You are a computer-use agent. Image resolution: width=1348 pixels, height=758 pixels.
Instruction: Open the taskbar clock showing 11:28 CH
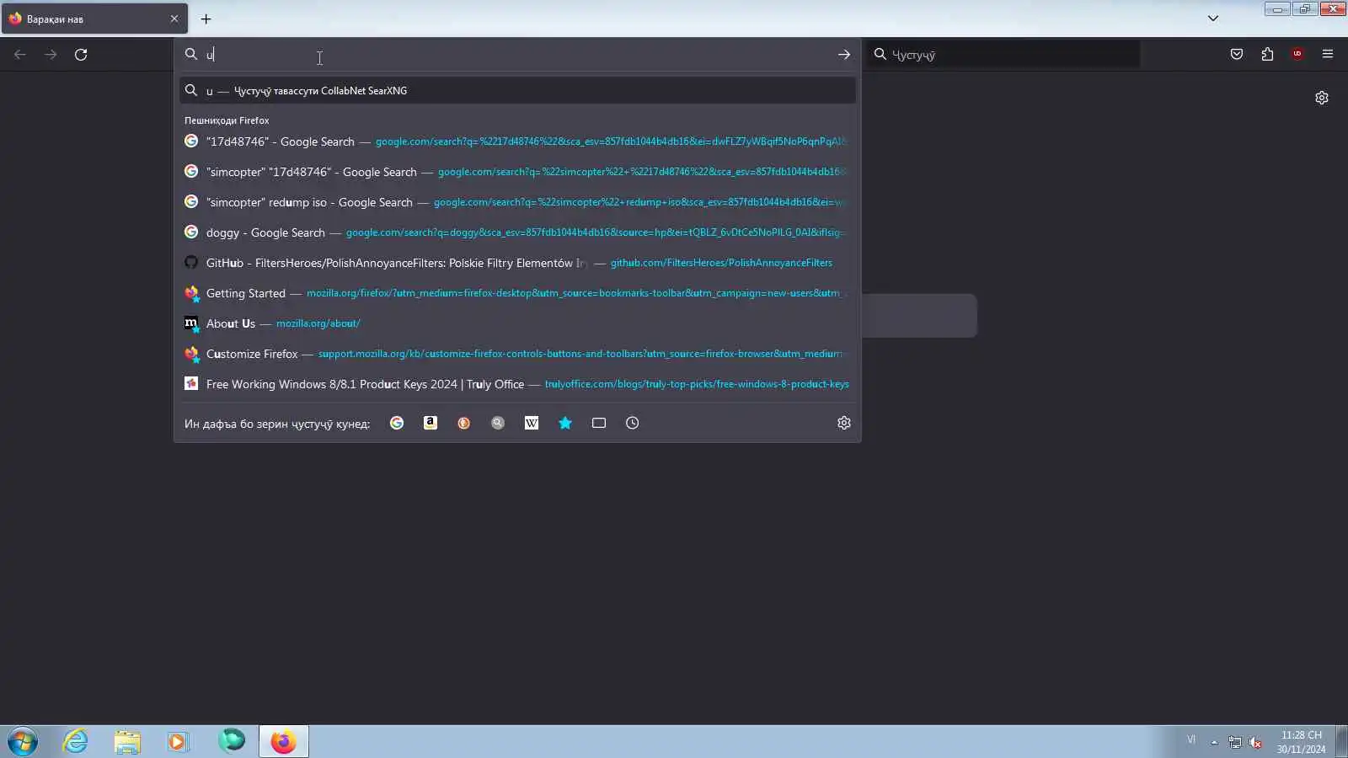[1301, 742]
